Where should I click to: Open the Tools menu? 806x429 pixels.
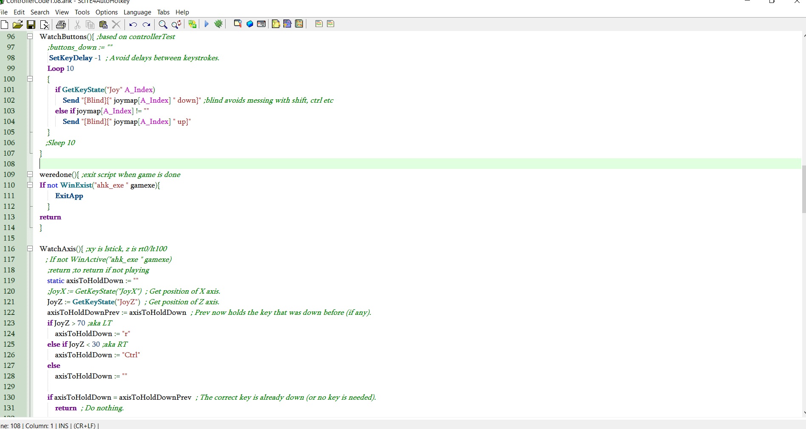82,12
